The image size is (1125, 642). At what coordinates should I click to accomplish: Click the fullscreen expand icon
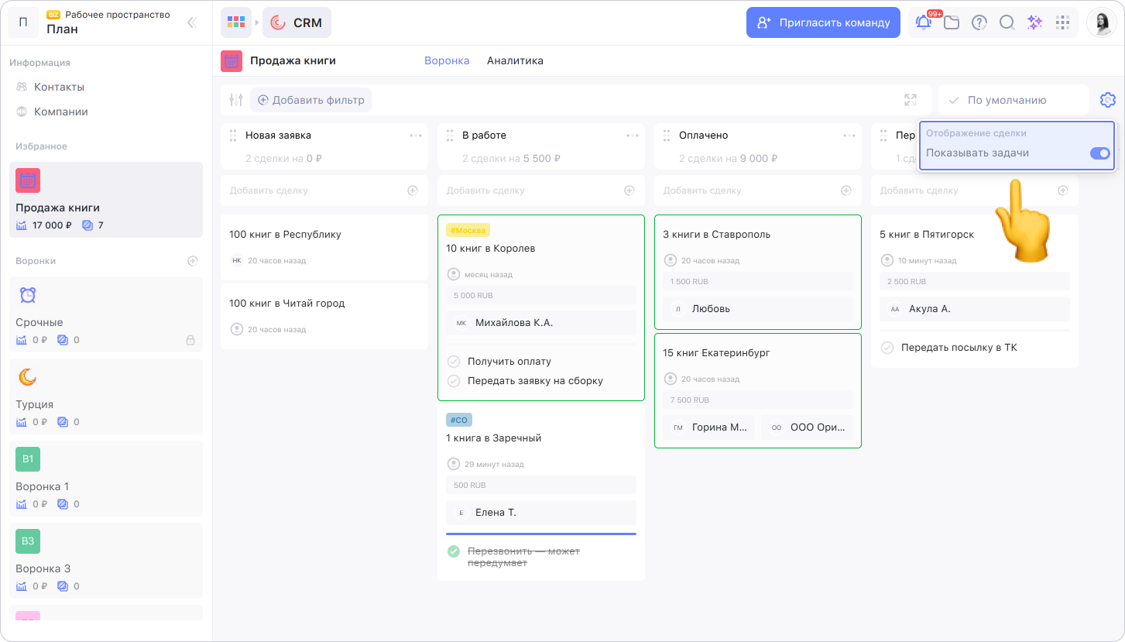pyautogui.click(x=911, y=100)
